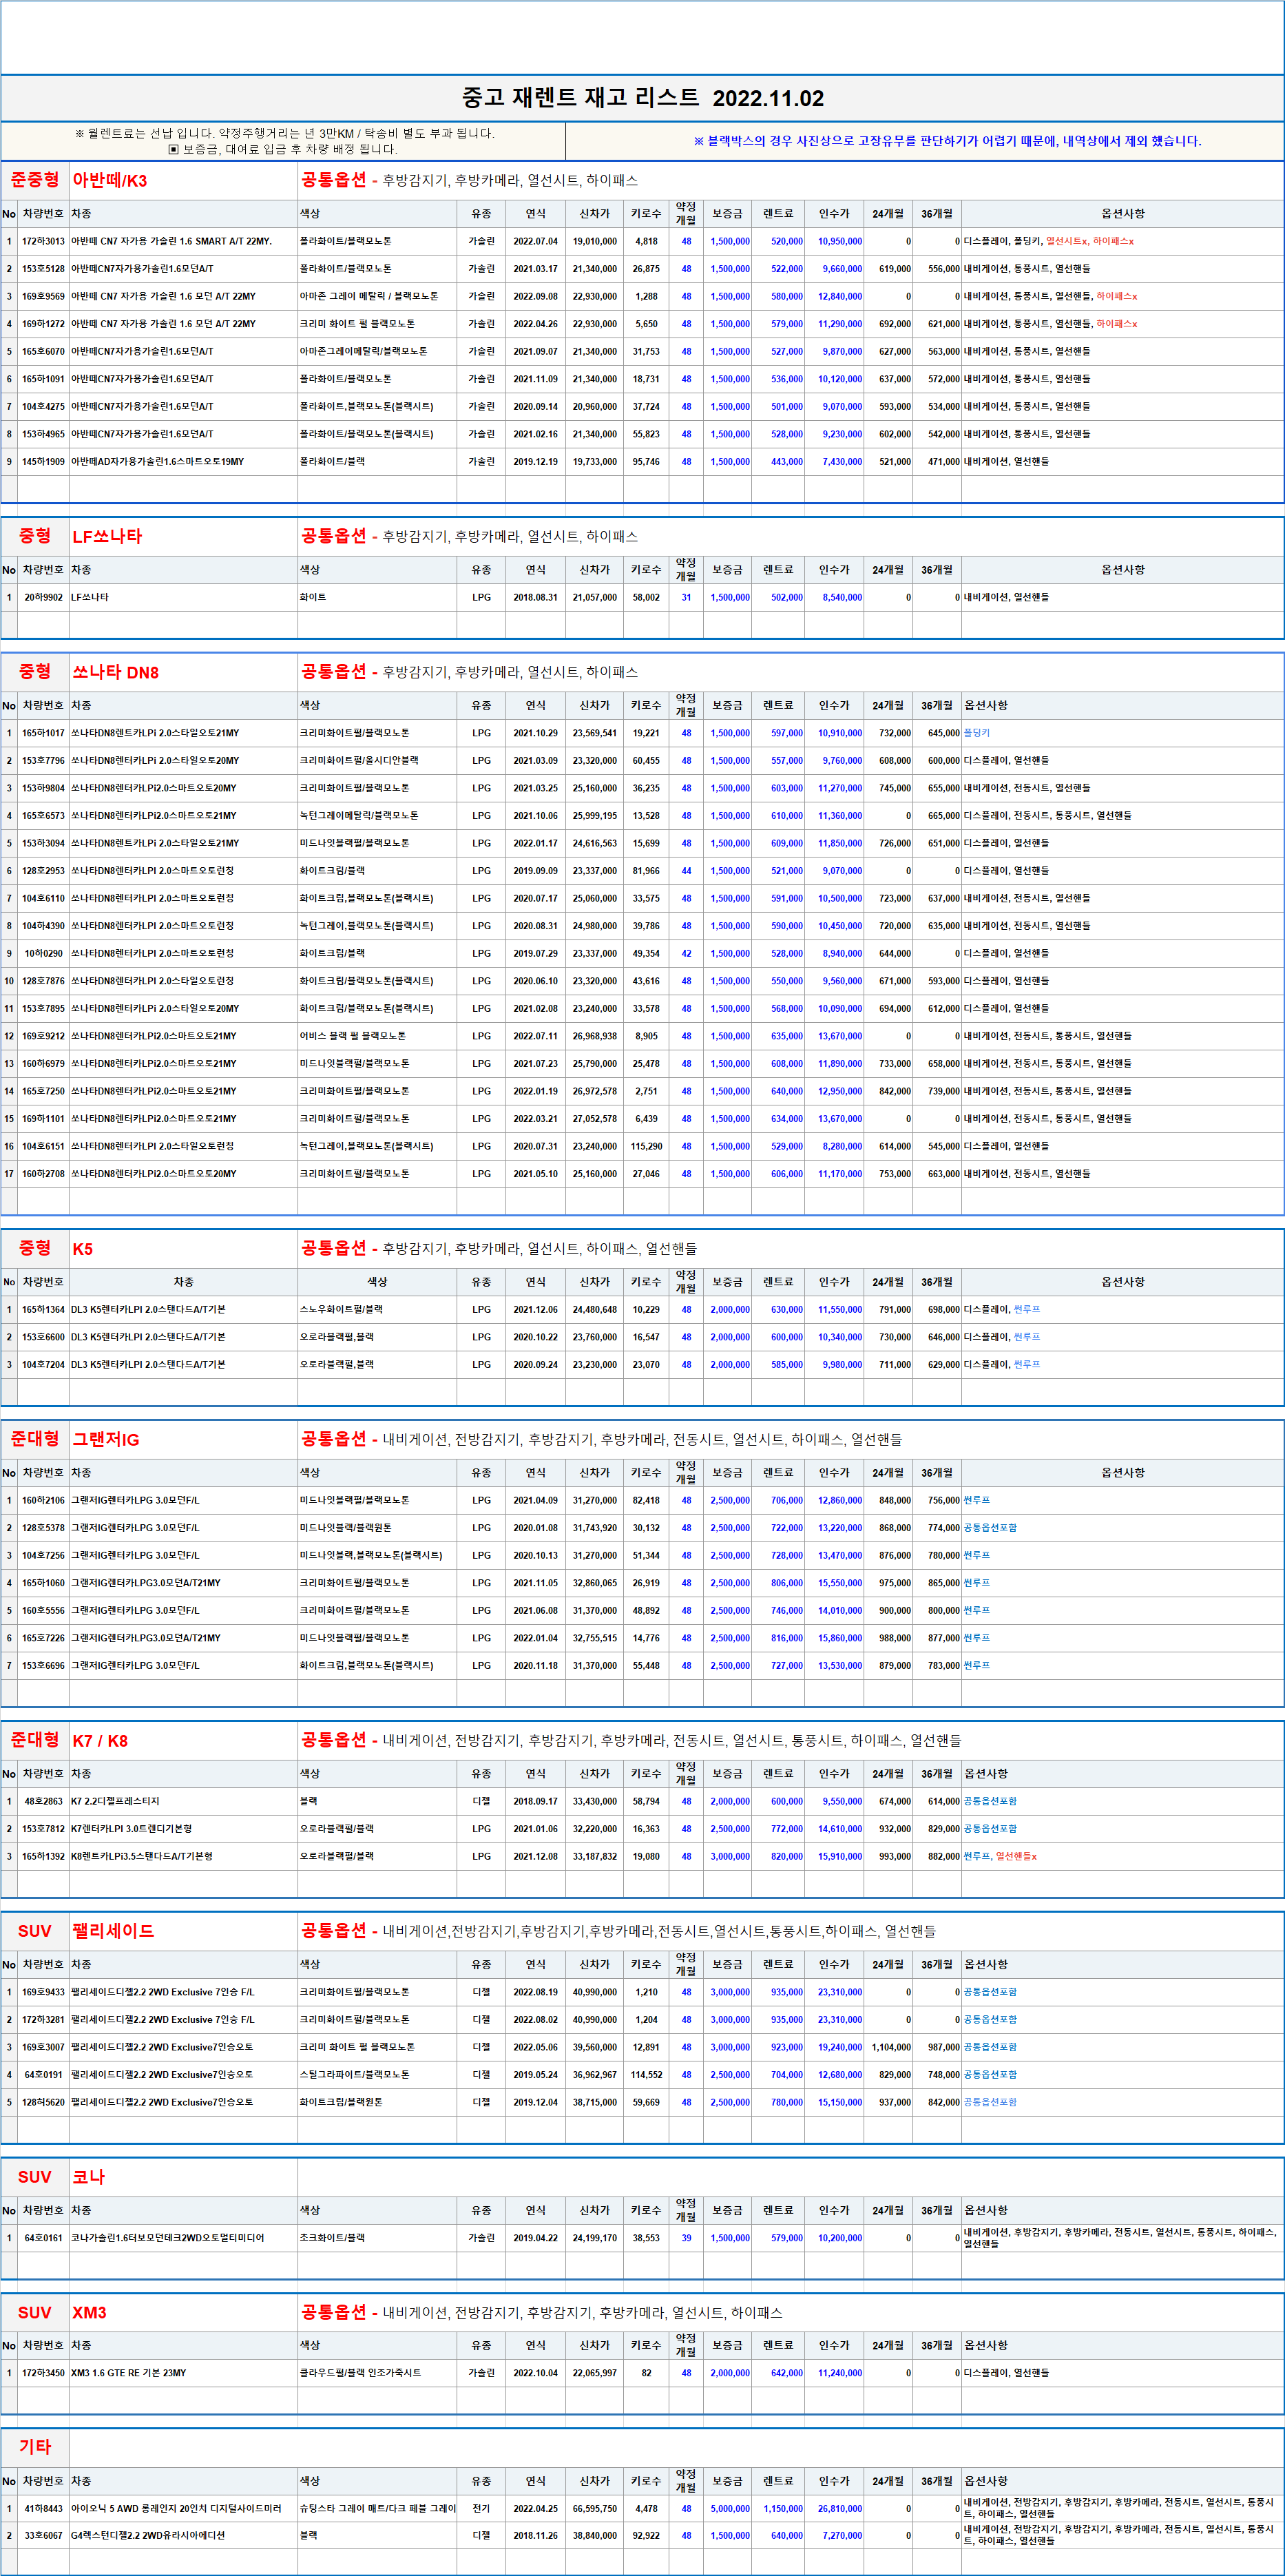Viewport: 1285px width, 2576px height.
Task: Select new-car price '19,010,000'
Action: [x=594, y=242]
